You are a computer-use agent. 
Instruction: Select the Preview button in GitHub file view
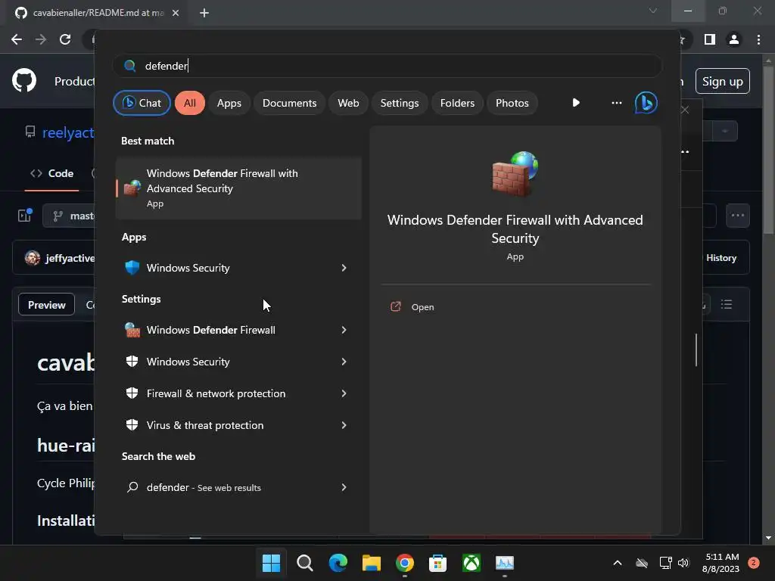point(46,305)
